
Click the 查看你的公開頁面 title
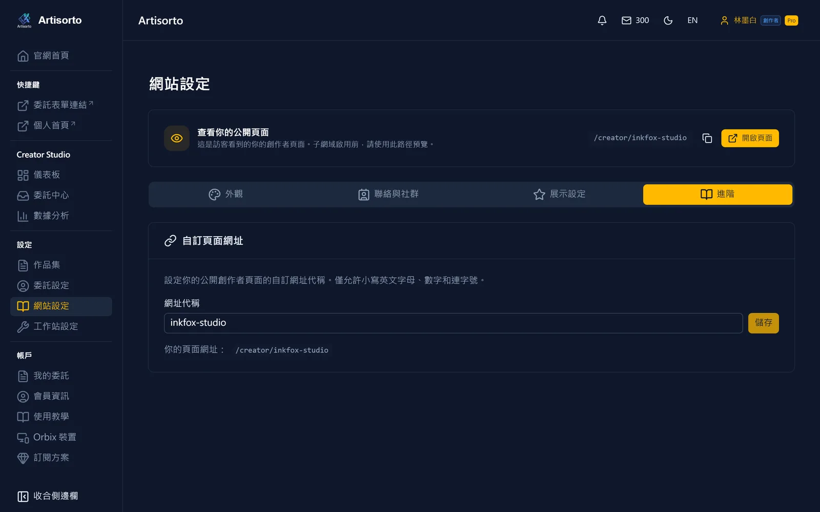[x=233, y=132]
